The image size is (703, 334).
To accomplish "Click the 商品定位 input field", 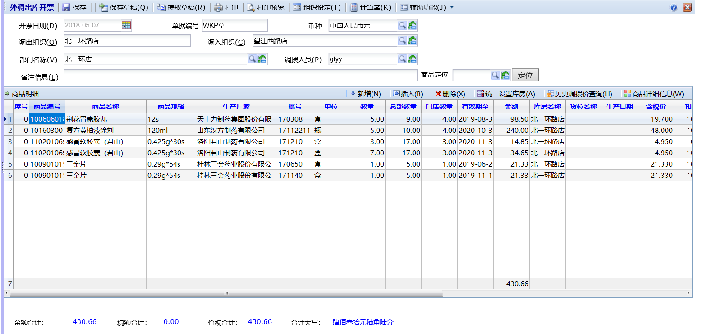I will [x=472, y=75].
